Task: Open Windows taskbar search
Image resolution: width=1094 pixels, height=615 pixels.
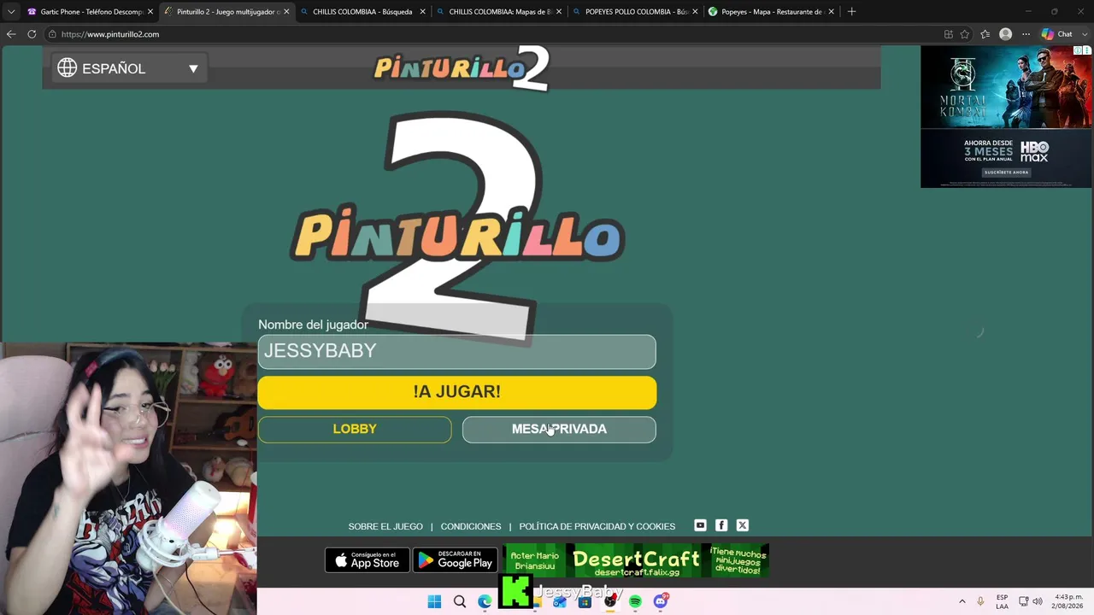Action: [x=460, y=601]
